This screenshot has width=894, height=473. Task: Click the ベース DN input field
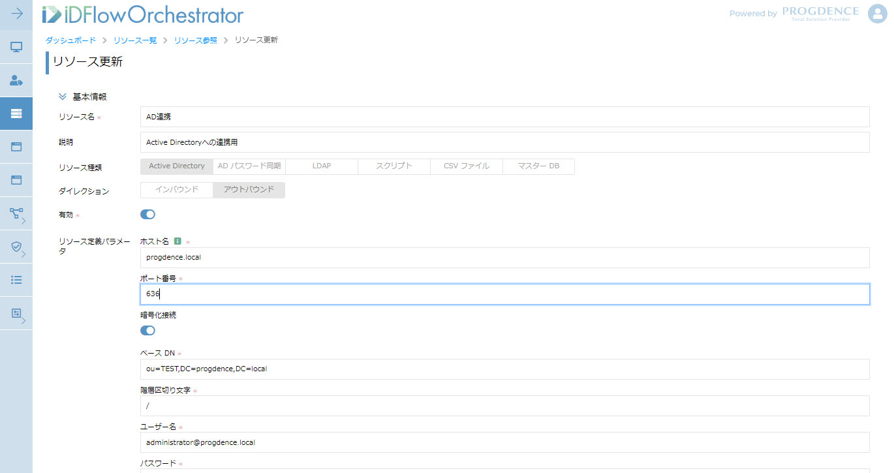coord(504,369)
